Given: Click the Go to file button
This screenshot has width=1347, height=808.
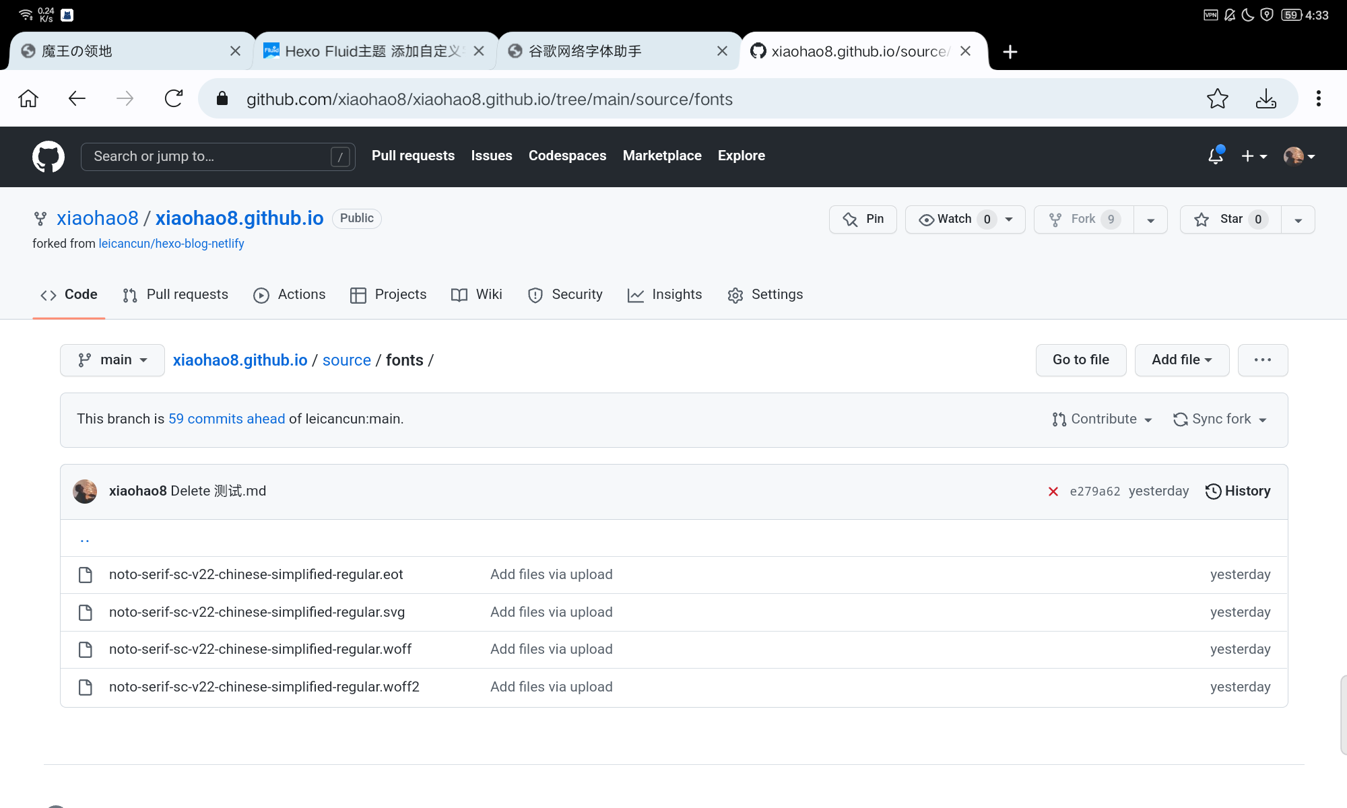Looking at the screenshot, I should 1080,360.
